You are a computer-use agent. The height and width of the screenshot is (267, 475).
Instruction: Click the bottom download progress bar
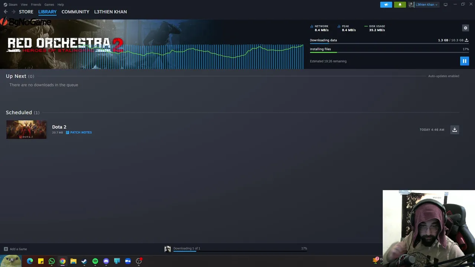tap(240, 251)
